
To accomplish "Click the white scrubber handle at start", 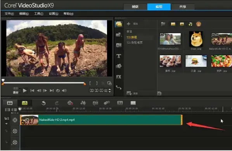I will tap(3, 80).
